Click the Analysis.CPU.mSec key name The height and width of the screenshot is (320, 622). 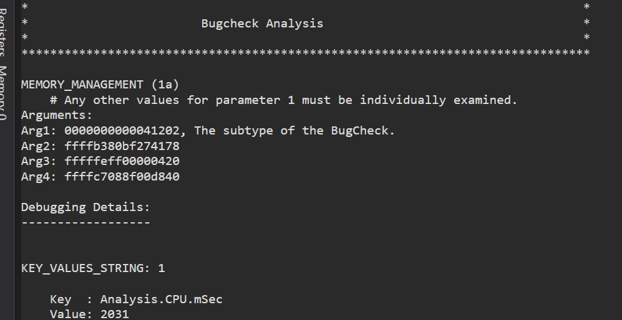(x=161, y=299)
